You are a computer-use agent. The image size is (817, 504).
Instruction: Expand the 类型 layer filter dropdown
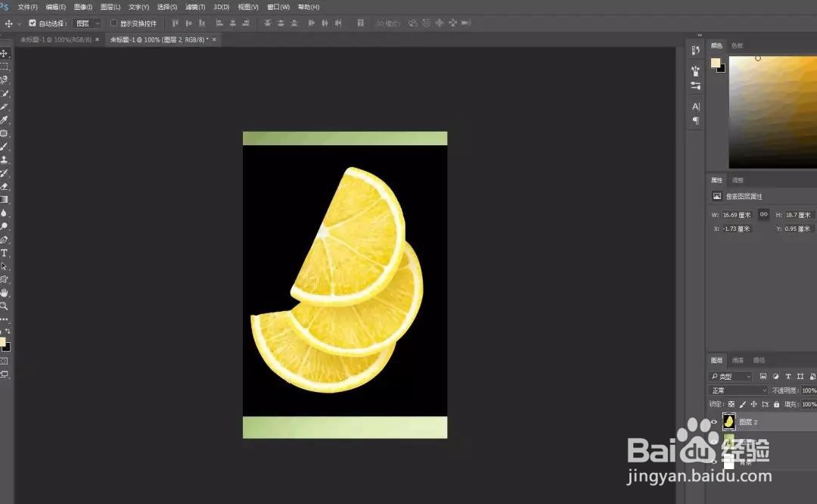[x=731, y=376]
